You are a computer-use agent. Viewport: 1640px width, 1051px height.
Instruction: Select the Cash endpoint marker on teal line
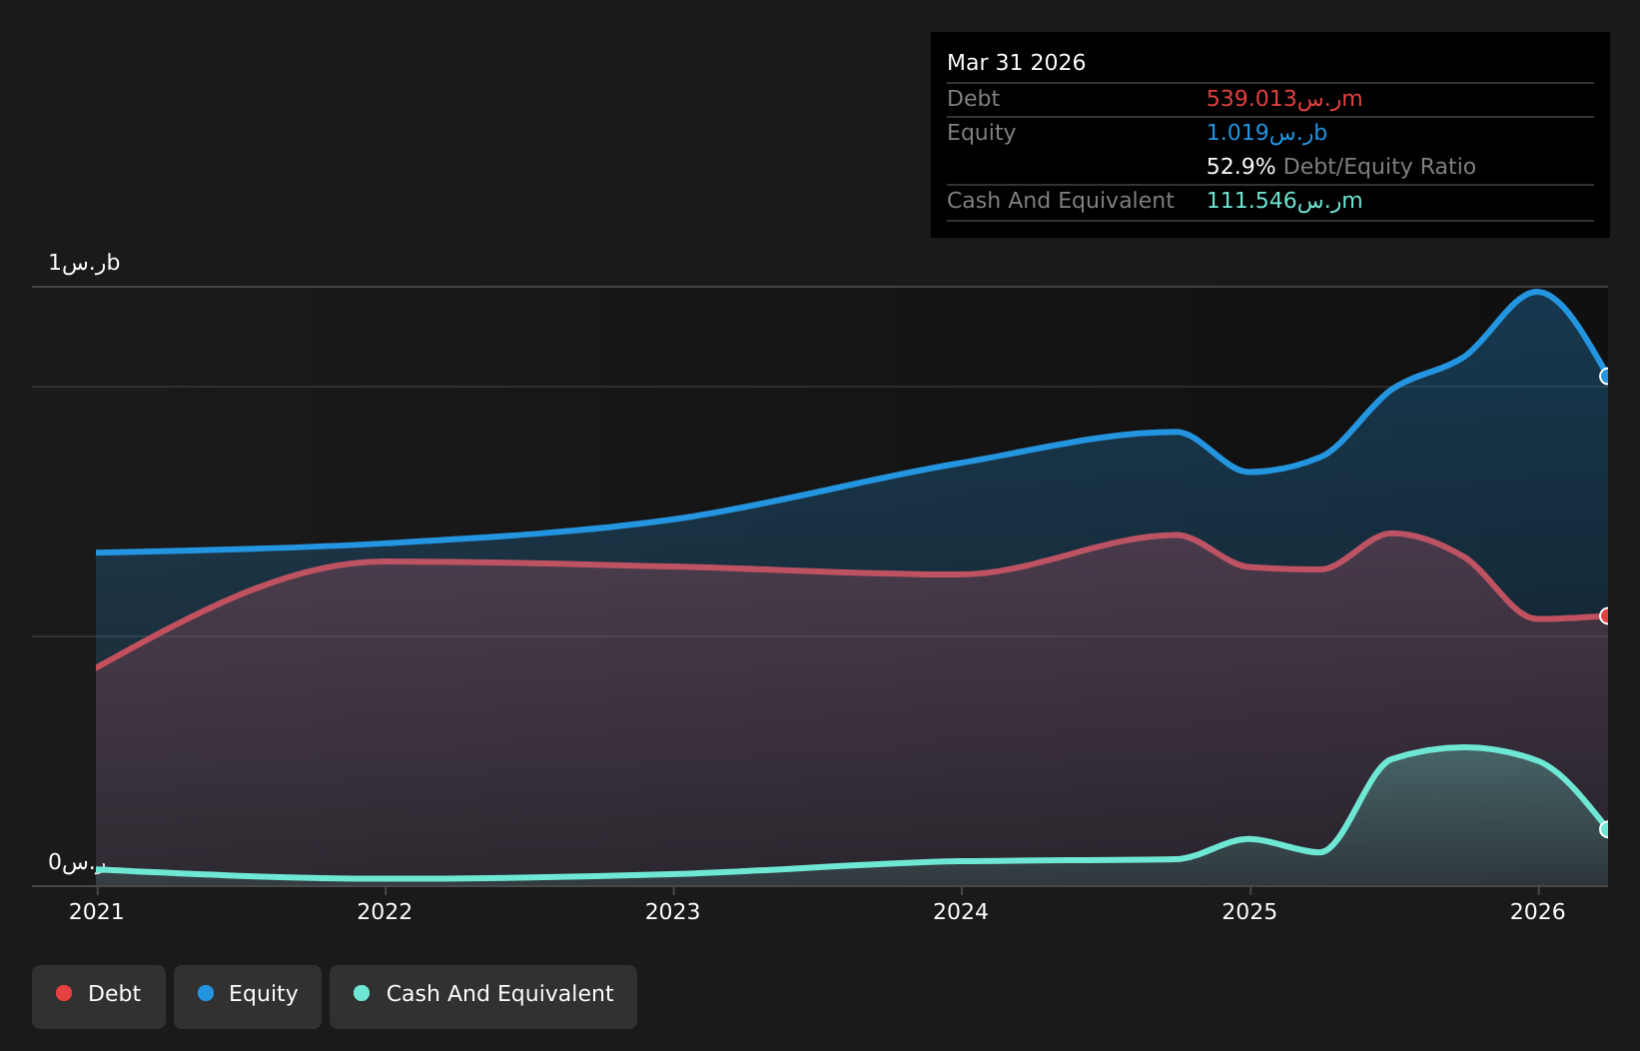pyautogui.click(x=1606, y=829)
